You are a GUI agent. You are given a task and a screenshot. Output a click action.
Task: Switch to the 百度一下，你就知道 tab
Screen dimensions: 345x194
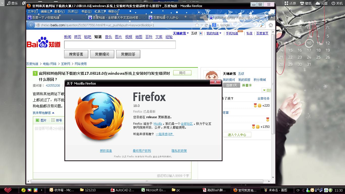coord(57,17)
